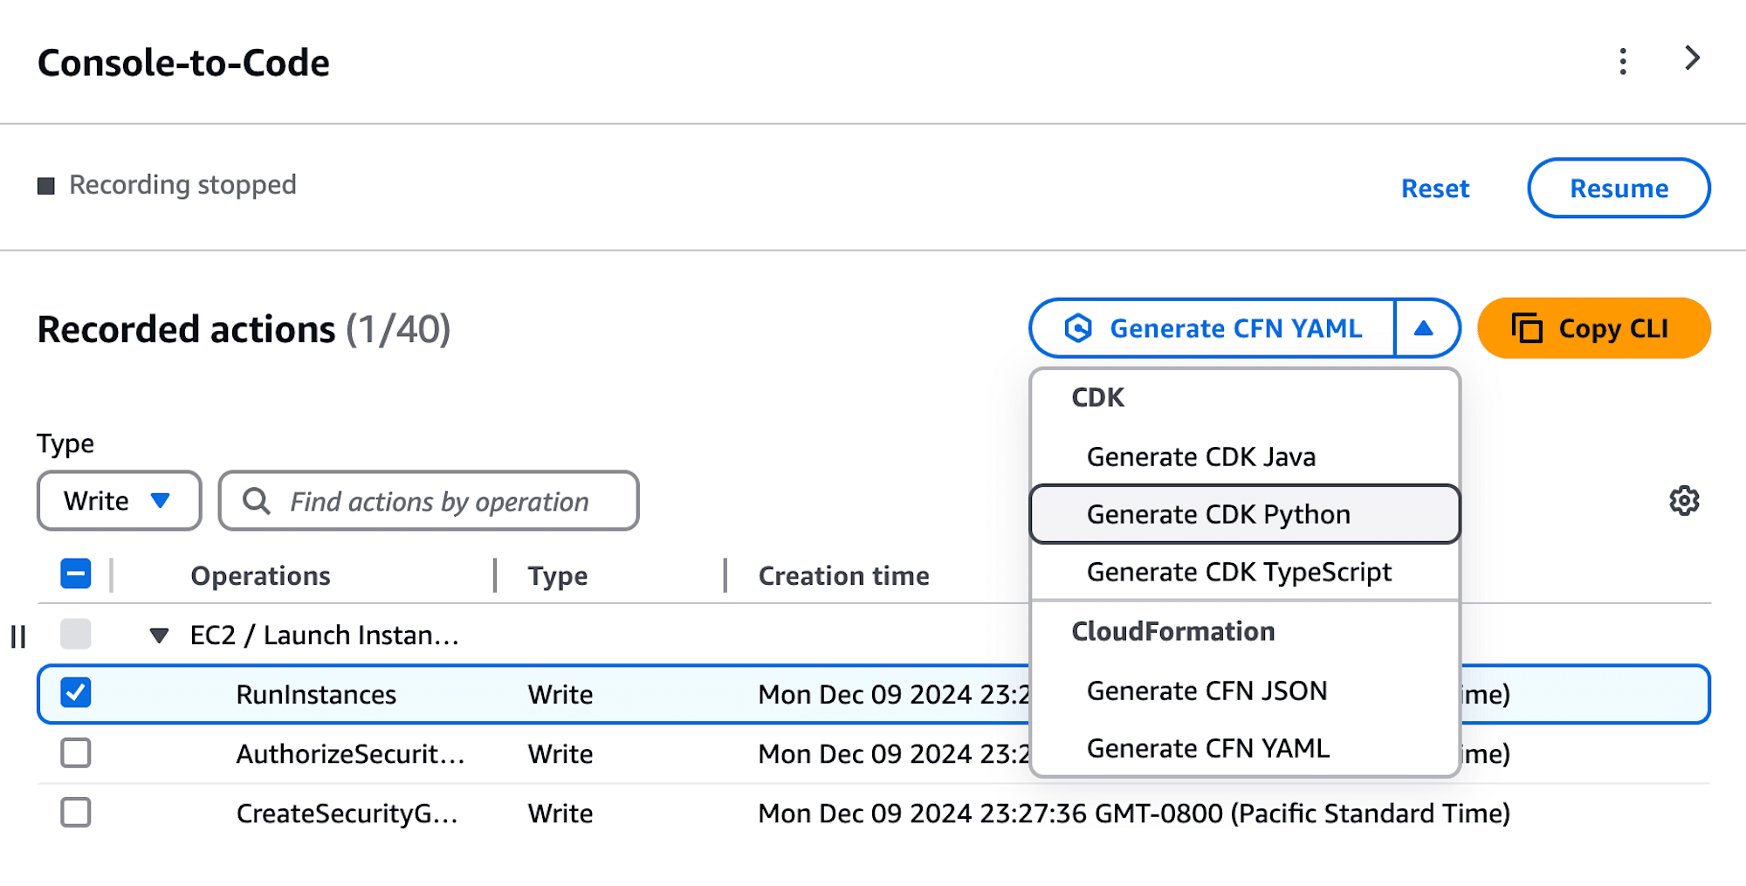Open table preferences gear icon
Screen dimensions: 1746x886
[x=1684, y=501]
